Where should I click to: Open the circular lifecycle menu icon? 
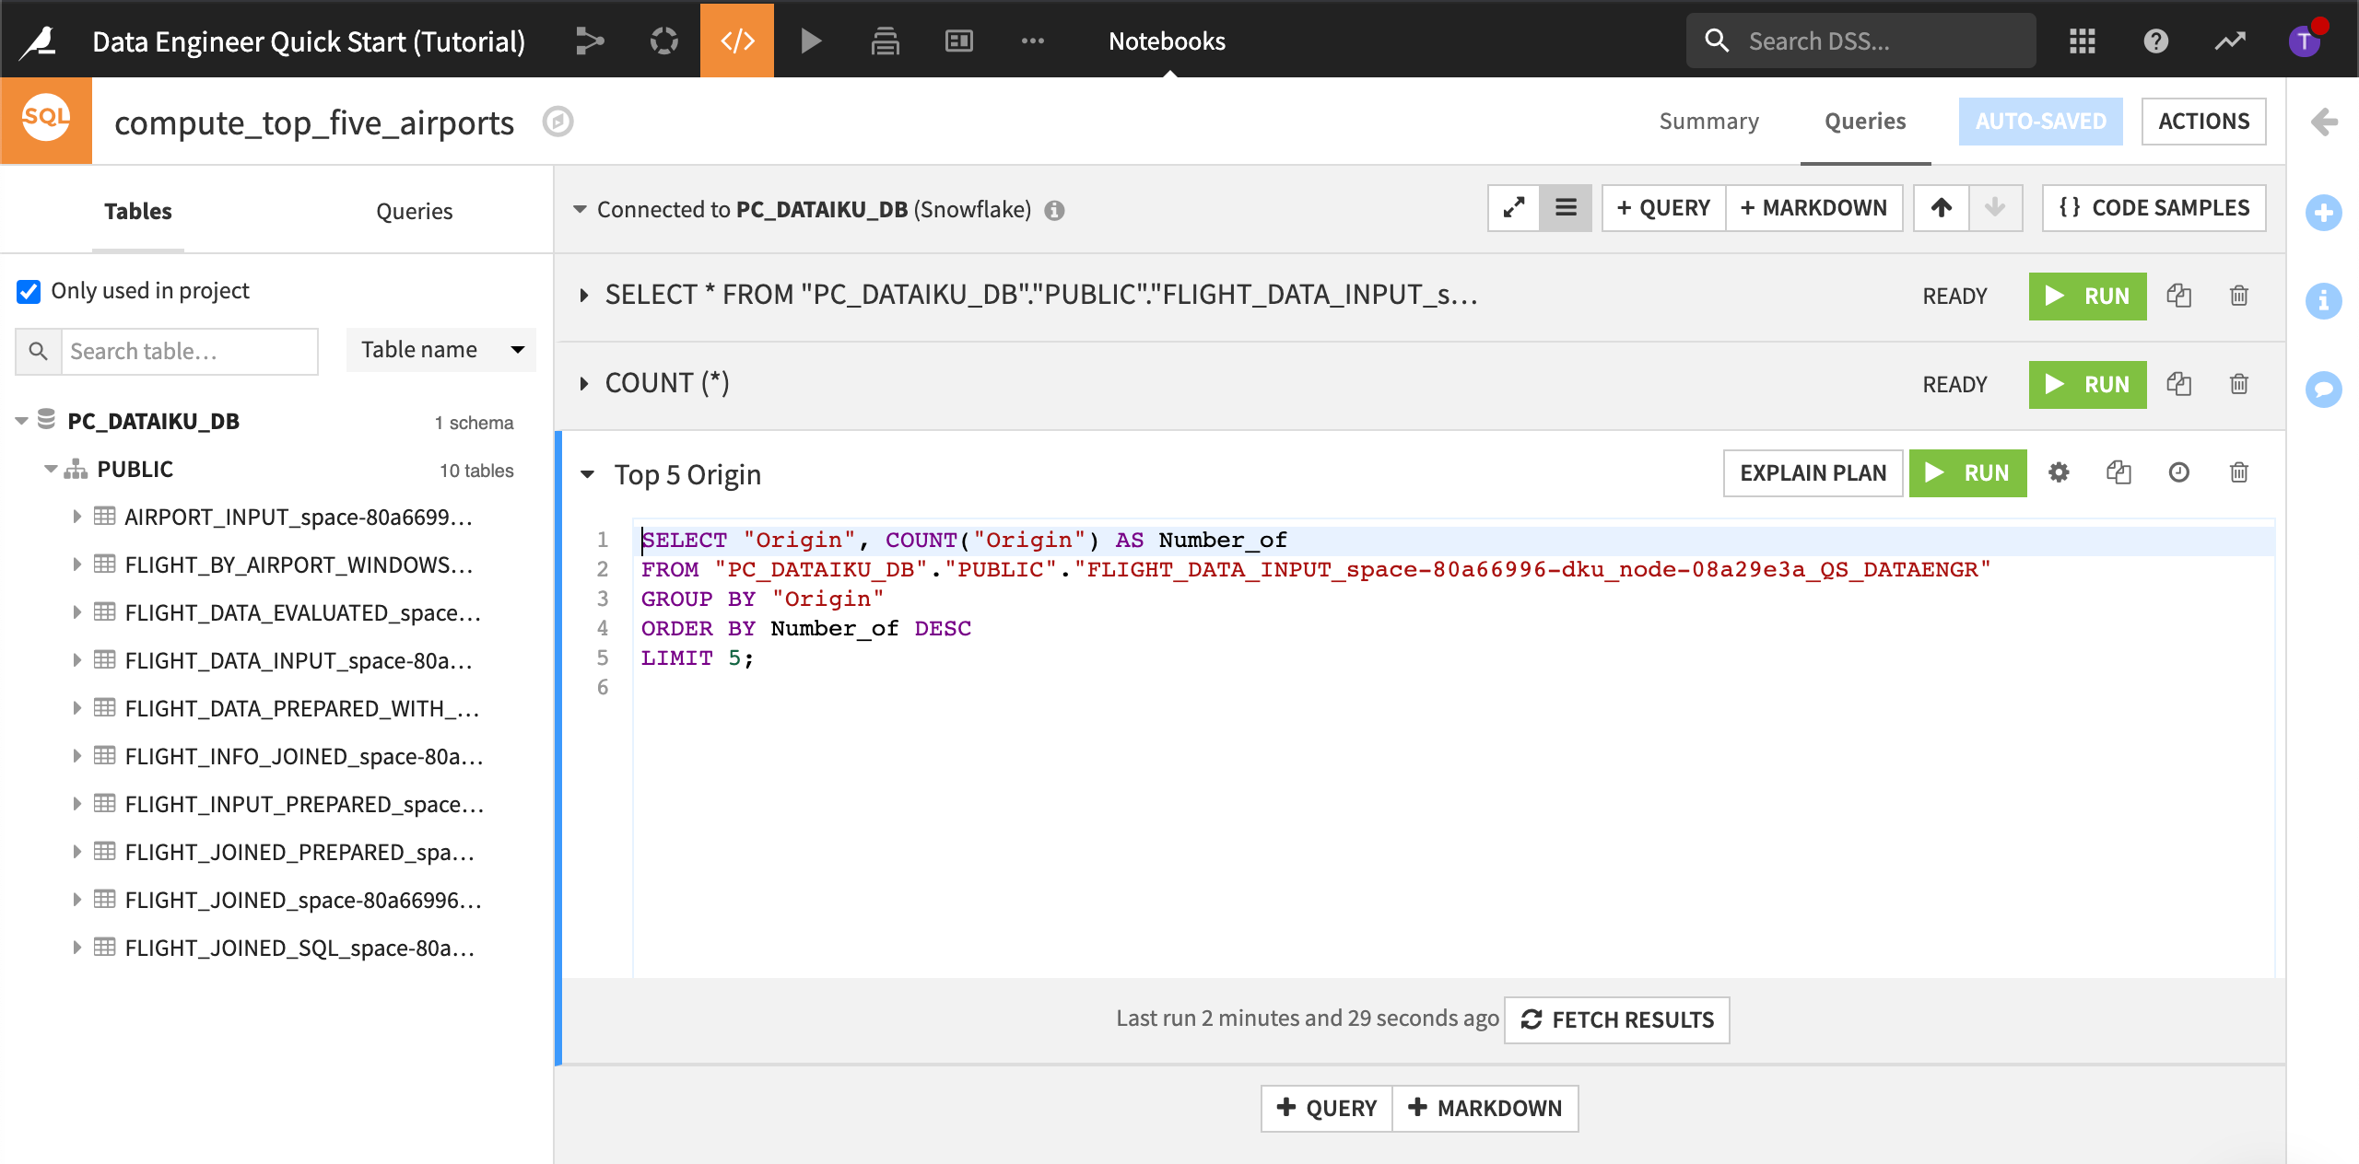663,41
